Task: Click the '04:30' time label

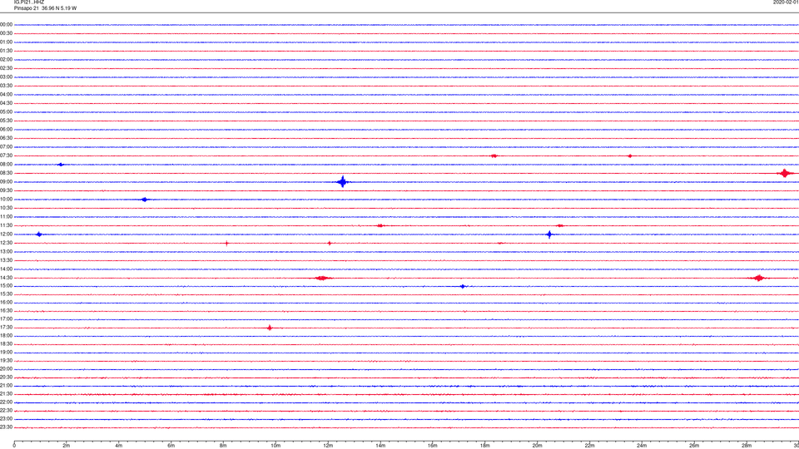Action: pyautogui.click(x=6, y=103)
